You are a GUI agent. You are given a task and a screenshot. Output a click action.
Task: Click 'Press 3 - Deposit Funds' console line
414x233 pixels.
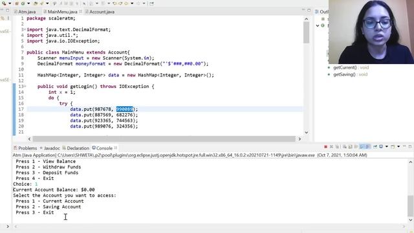tap(47, 173)
